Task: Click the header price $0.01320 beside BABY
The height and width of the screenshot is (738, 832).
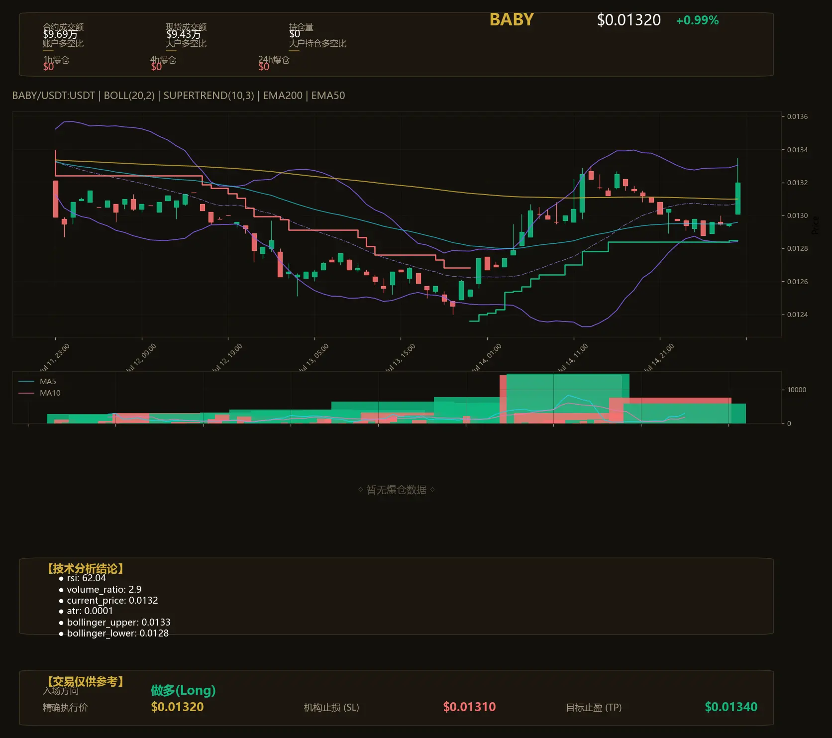Action: [628, 20]
